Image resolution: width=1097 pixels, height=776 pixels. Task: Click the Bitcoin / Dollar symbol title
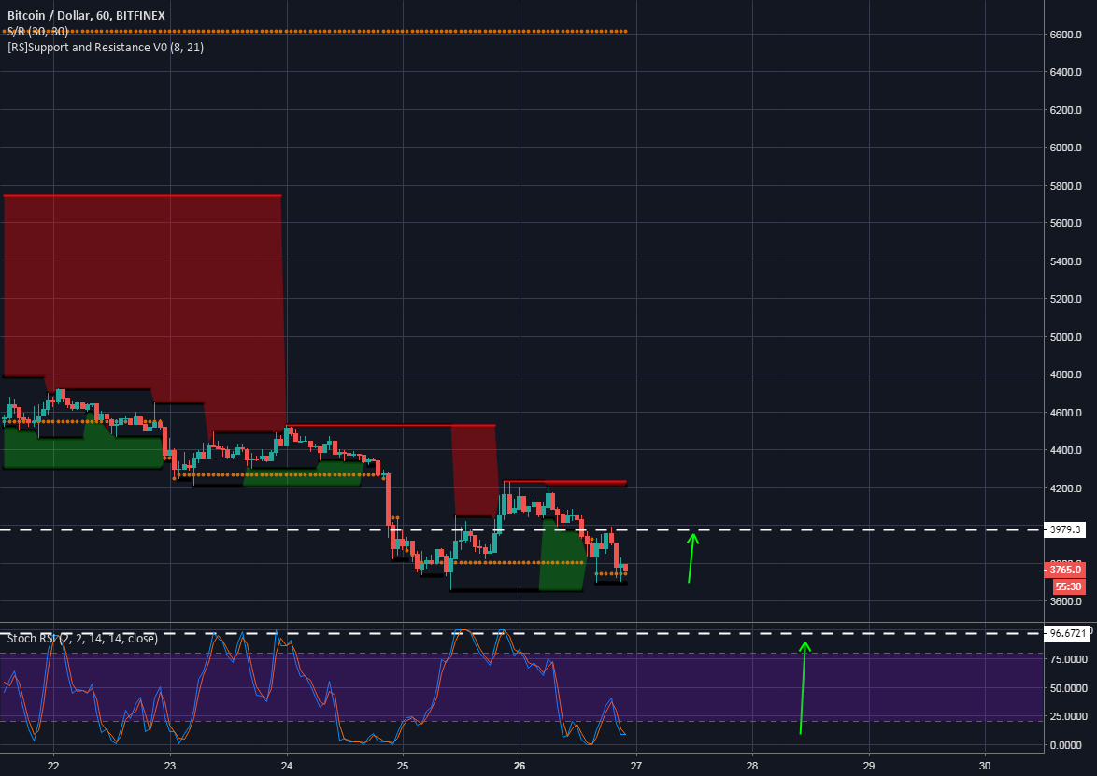tap(84, 15)
